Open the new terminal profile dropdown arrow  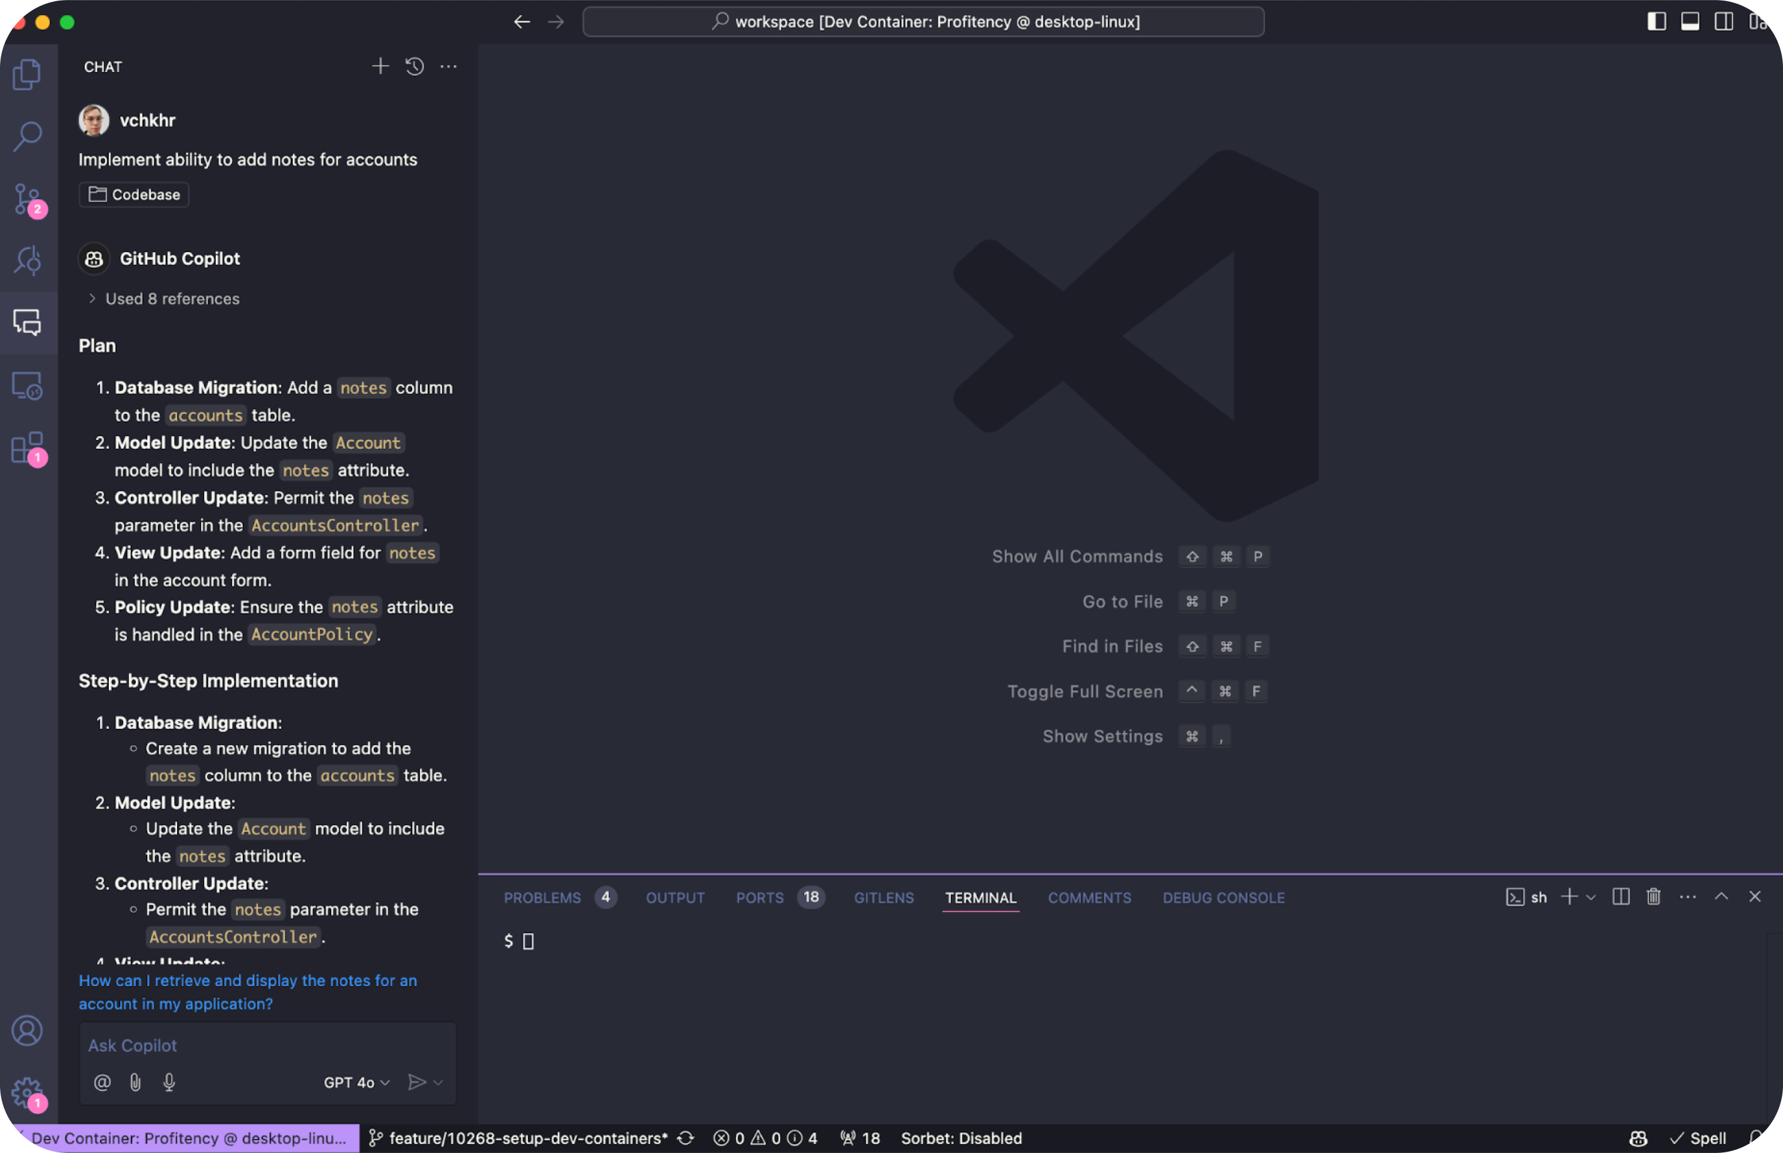click(1591, 897)
